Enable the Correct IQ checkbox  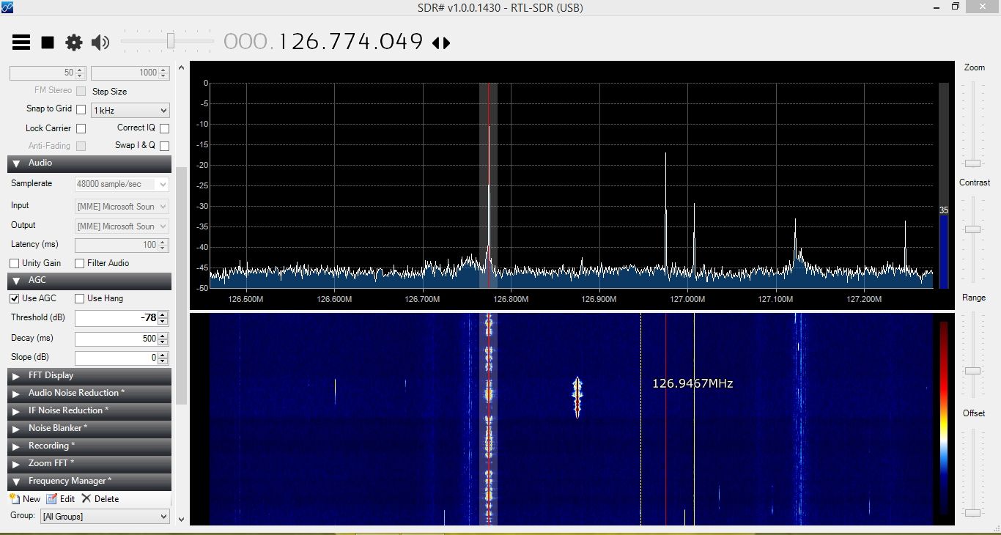pyautogui.click(x=164, y=128)
